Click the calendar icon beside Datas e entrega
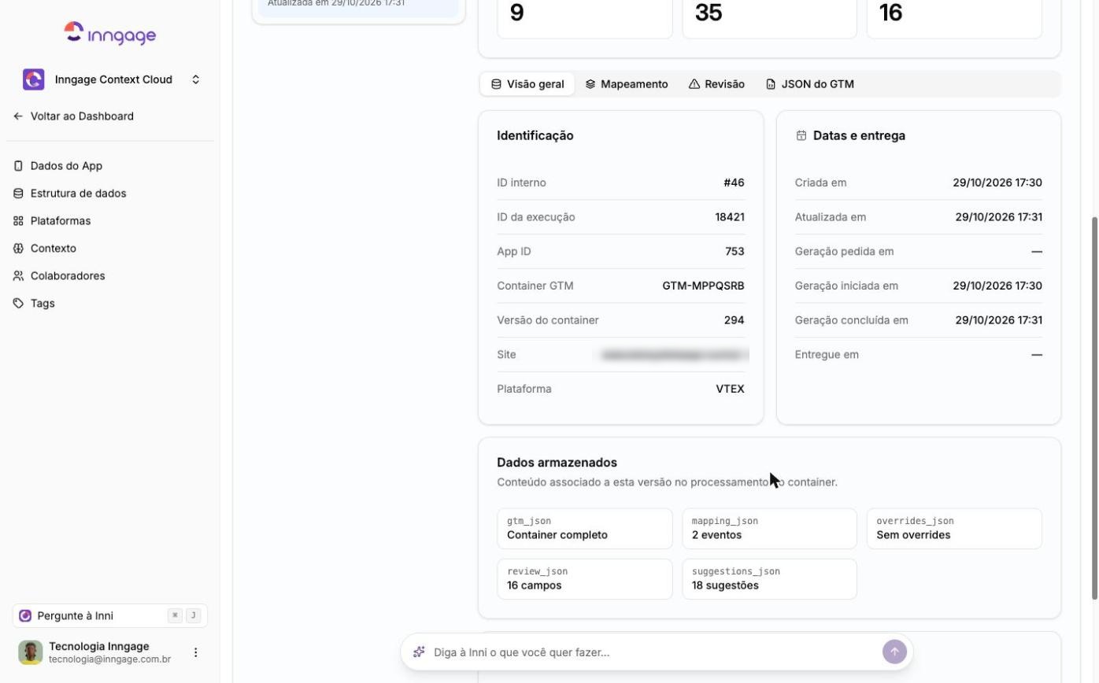 point(801,135)
